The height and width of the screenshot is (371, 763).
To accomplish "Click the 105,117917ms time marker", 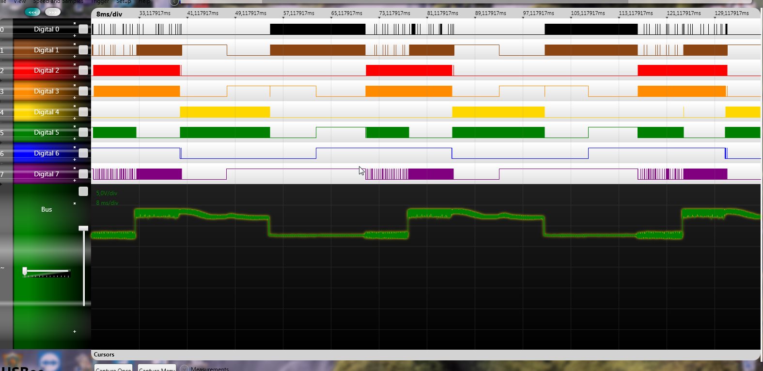I will coord(588,13).
